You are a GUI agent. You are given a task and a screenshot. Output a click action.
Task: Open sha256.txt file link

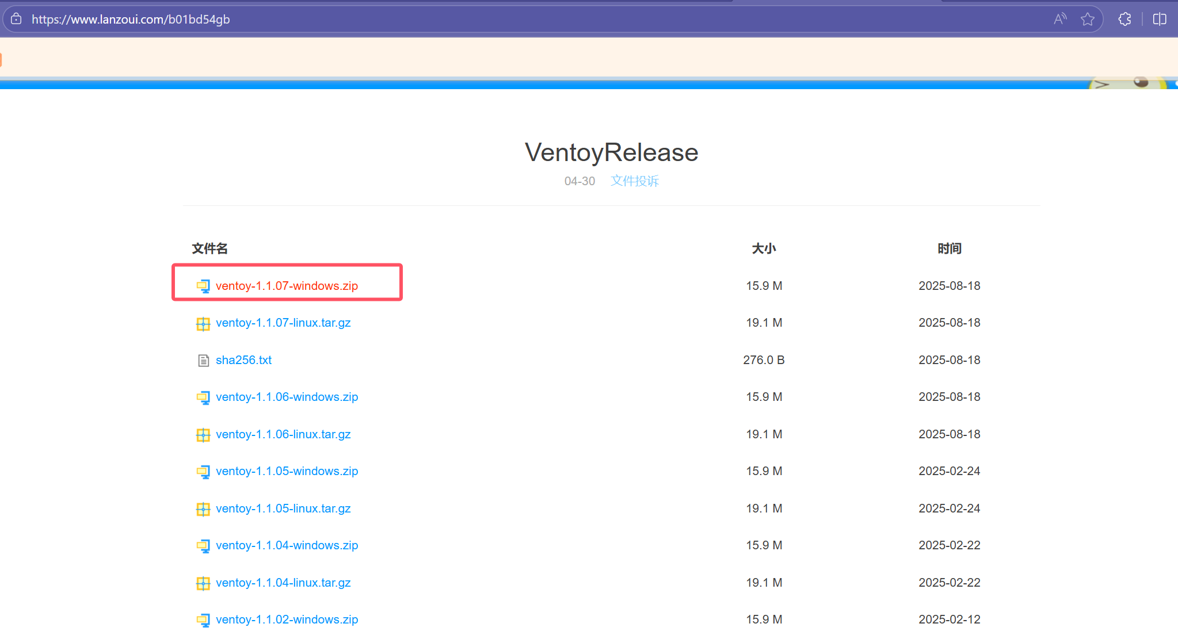tap(243, 360)
